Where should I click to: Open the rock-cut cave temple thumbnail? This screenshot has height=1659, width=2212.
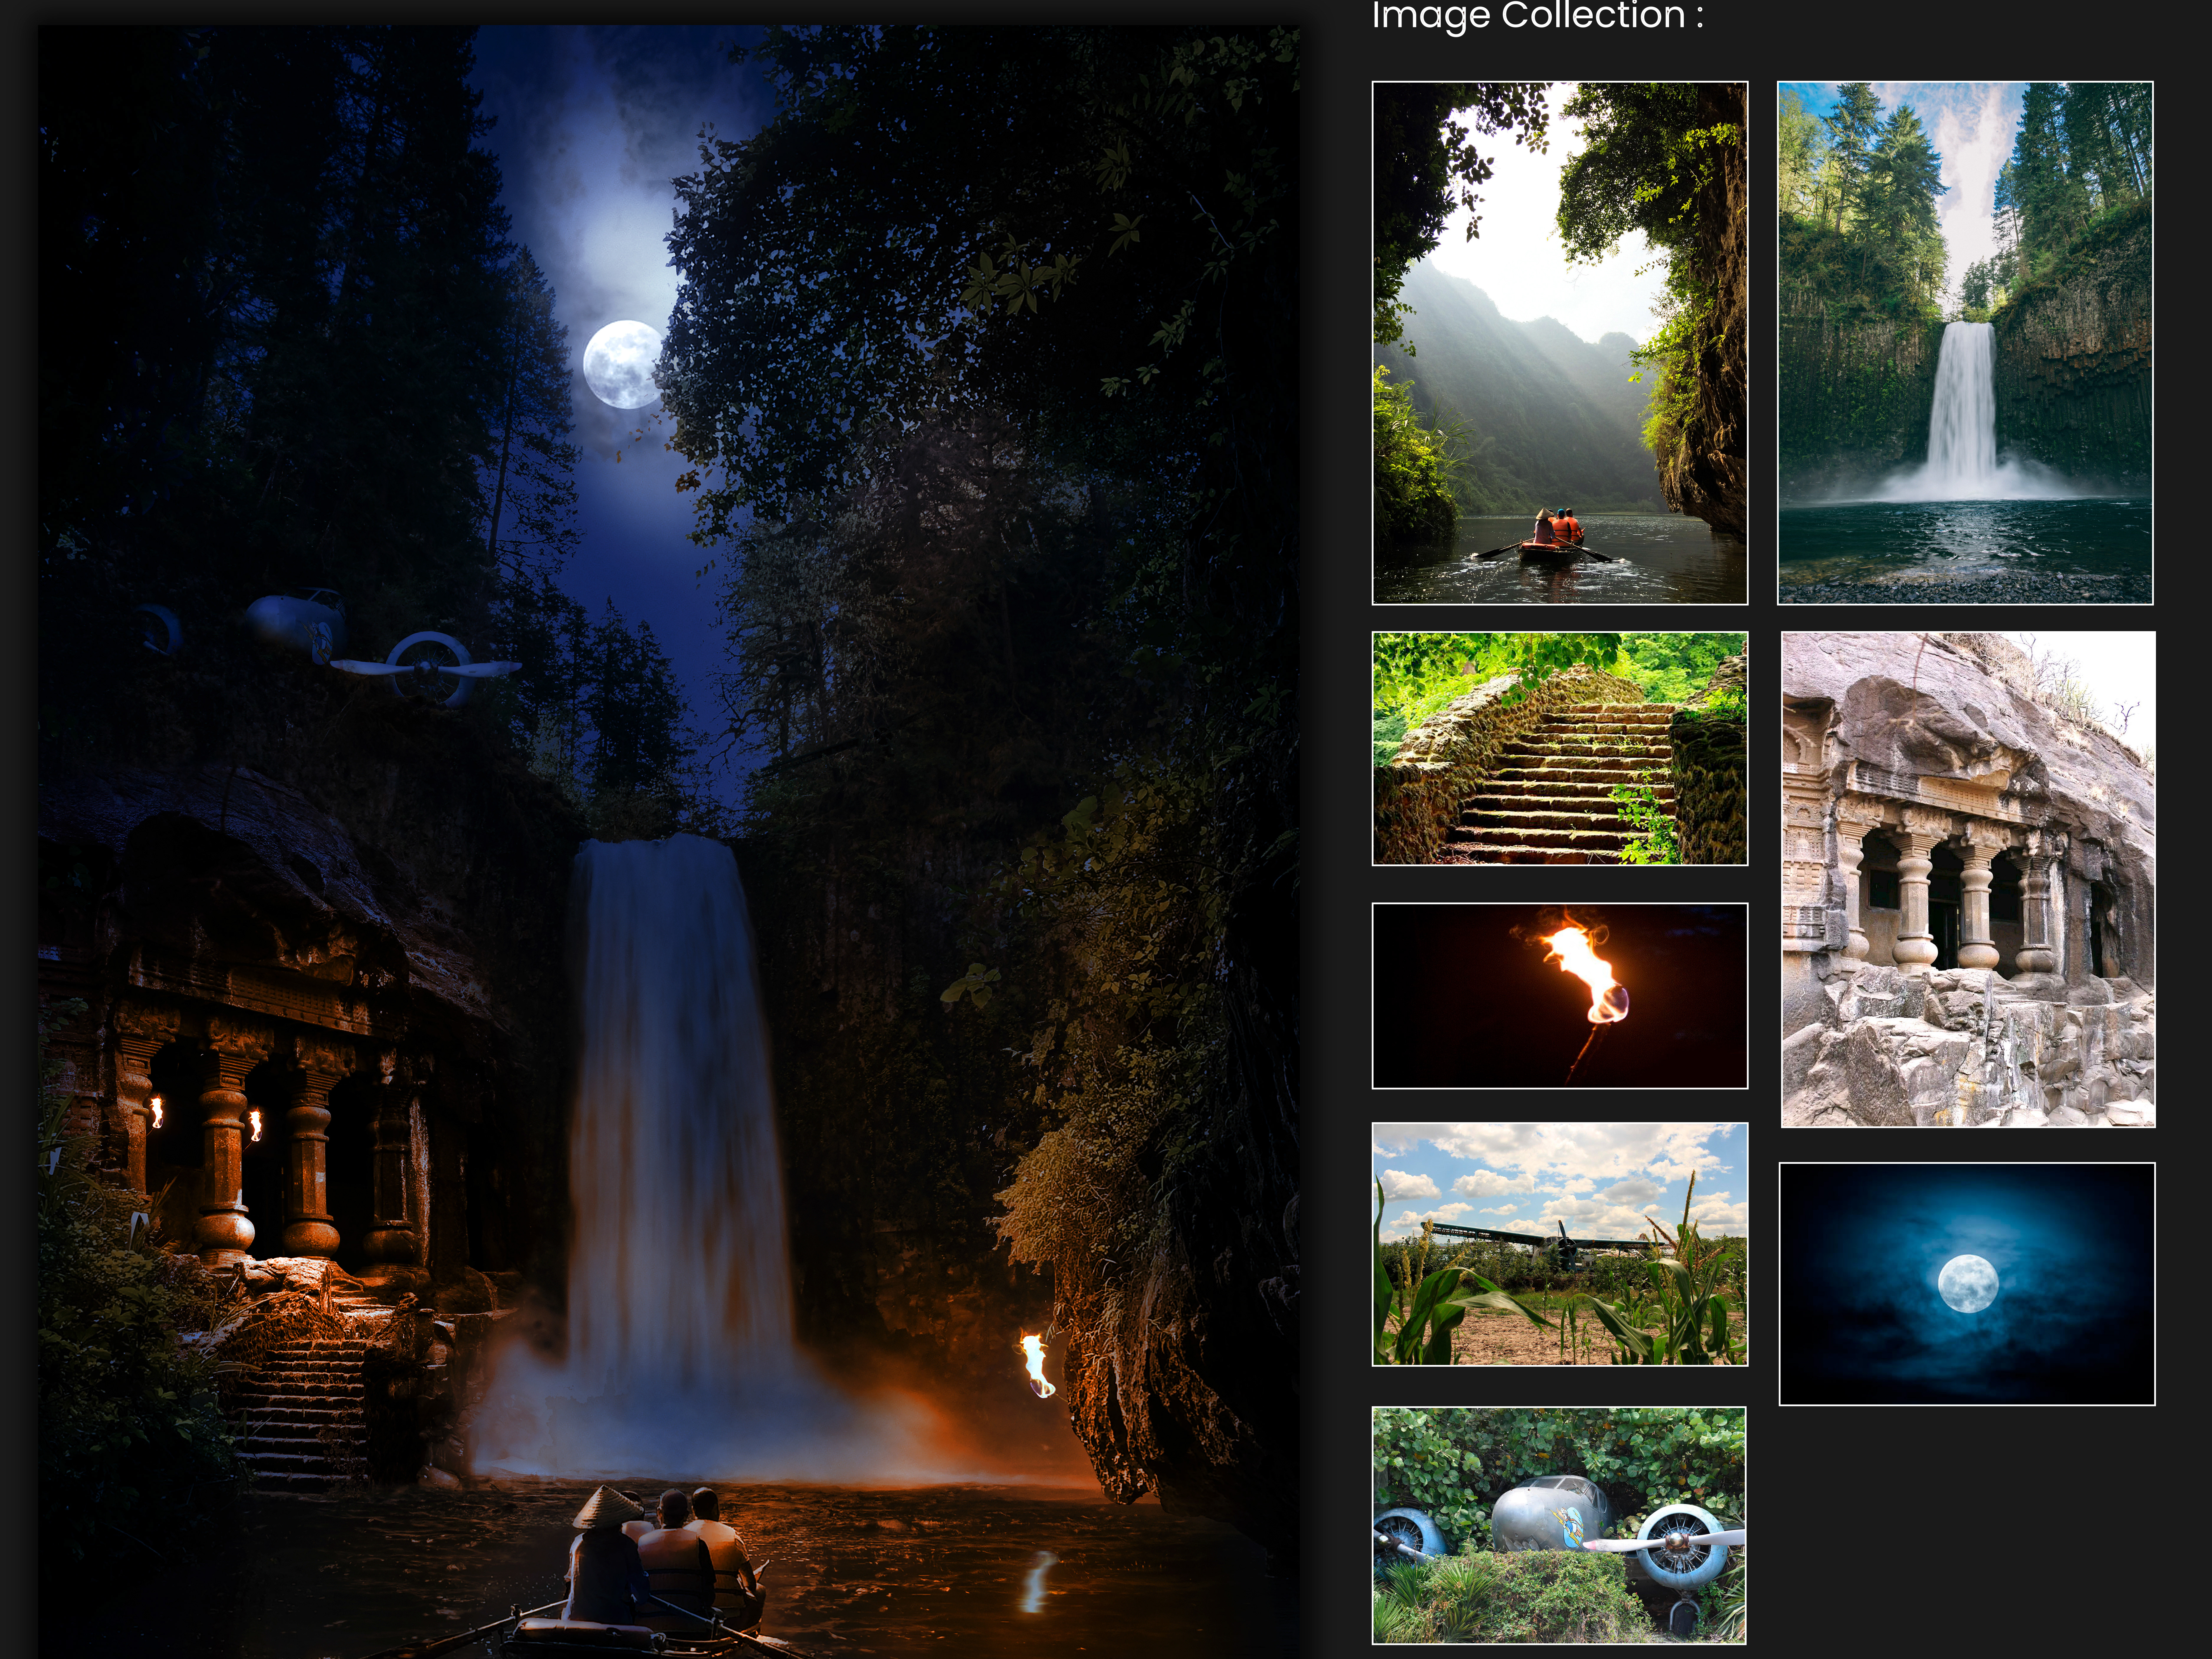1968,879
